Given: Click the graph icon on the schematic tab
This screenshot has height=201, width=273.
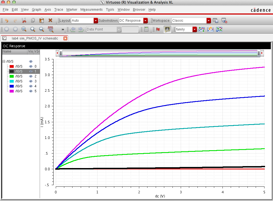Looking at the screenshot, I should [x=4, y=38].
